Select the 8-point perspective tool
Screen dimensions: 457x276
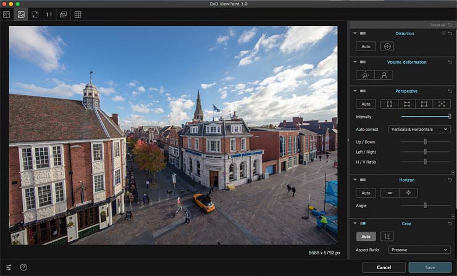[442, 104]
